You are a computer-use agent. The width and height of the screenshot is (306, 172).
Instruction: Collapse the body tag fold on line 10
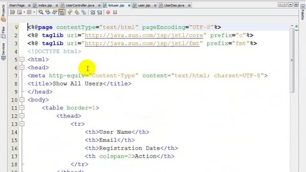[22, 100]
